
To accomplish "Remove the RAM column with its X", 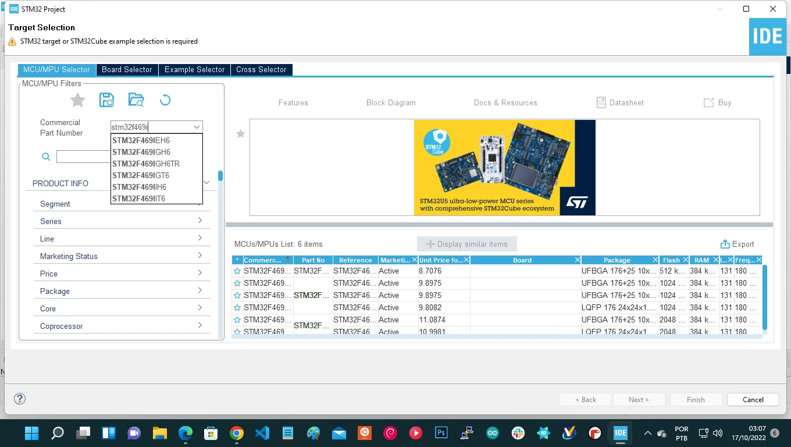I will click(715, 260).
